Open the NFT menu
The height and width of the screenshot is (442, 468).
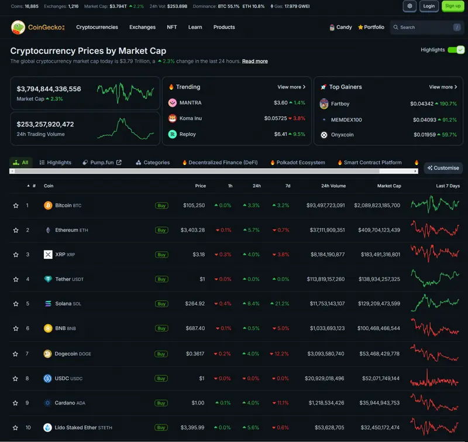pos(171,27)
